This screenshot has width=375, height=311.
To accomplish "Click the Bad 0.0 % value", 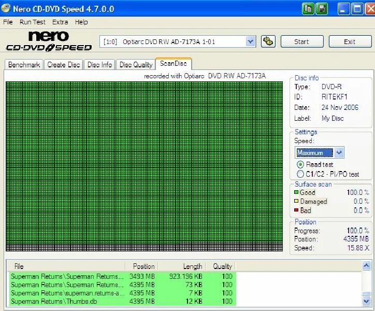I will point(362,210).
